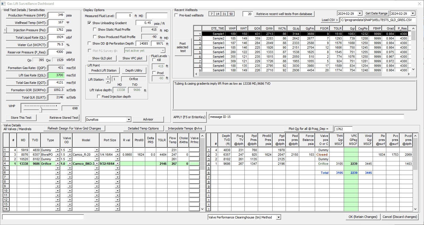
Task: Click OK (Retain Changes)
Action: (363, 216)
